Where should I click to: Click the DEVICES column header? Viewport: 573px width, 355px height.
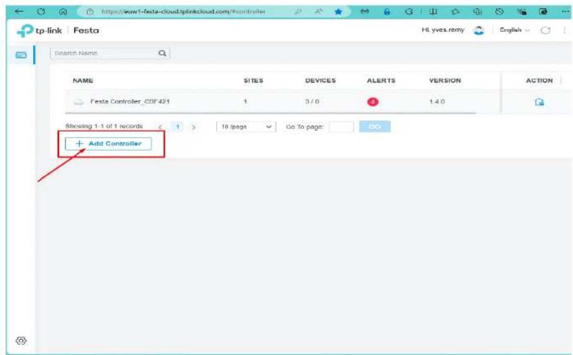(x=320, y=81)
